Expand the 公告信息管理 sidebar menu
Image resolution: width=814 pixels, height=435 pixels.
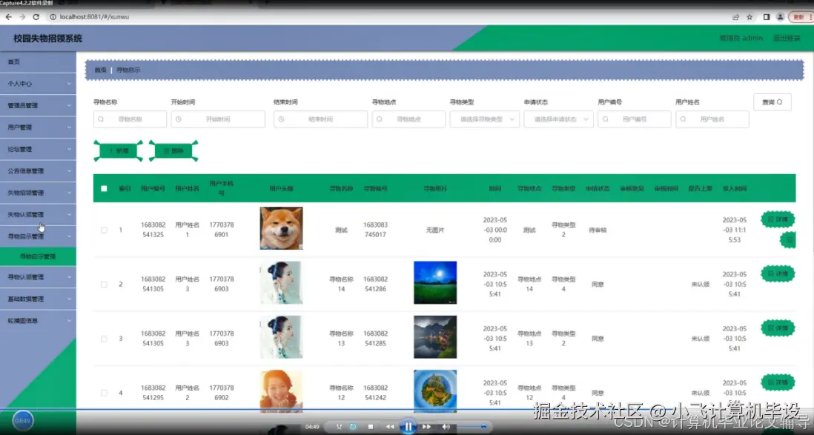pyautogui.click(x=38, y=170)
